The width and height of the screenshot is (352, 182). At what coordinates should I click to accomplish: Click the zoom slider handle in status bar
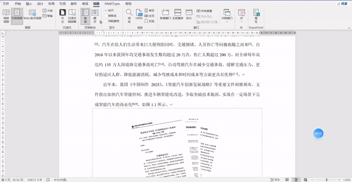(x=326, y=180)
